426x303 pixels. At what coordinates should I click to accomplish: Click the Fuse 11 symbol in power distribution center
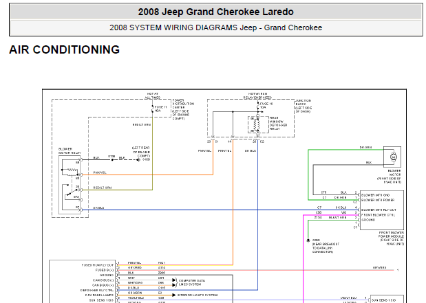click(x=152, y=109)
